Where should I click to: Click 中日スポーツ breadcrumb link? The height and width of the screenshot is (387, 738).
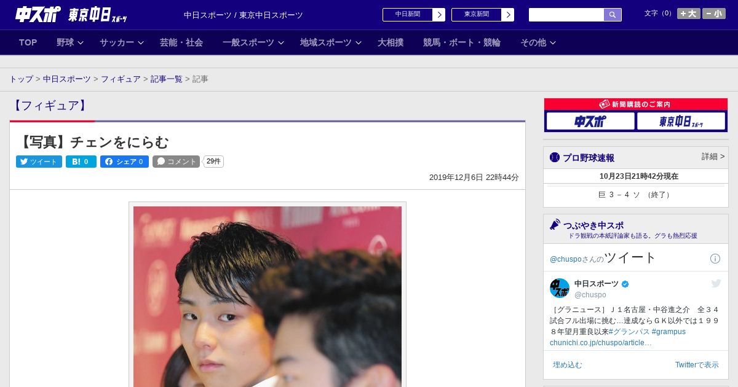(67, 79)
